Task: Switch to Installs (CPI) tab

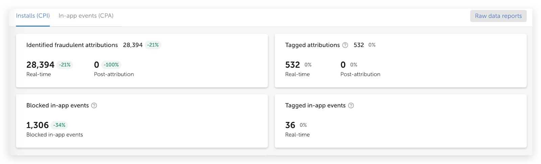Action: coord(33,16)
